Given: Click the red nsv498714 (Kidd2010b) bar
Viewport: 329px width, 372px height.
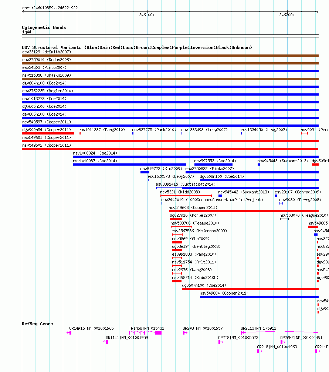Looking at the screenshot, I should click(x=177, y=281).
